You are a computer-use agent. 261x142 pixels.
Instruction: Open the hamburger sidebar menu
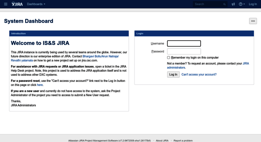coord(6,4)
